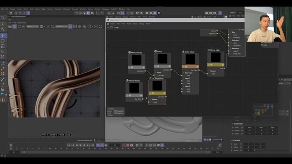The image size is (292, 164).
Task: Click the red record keyframe button
Action: click(x=128, y=145)
